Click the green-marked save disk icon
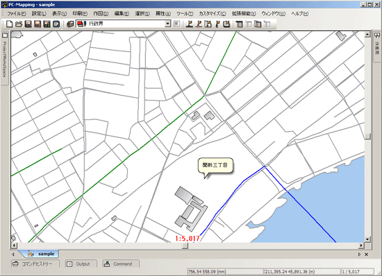 (47, 24)
